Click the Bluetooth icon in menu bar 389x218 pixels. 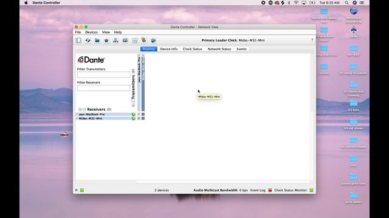[289, 2]
